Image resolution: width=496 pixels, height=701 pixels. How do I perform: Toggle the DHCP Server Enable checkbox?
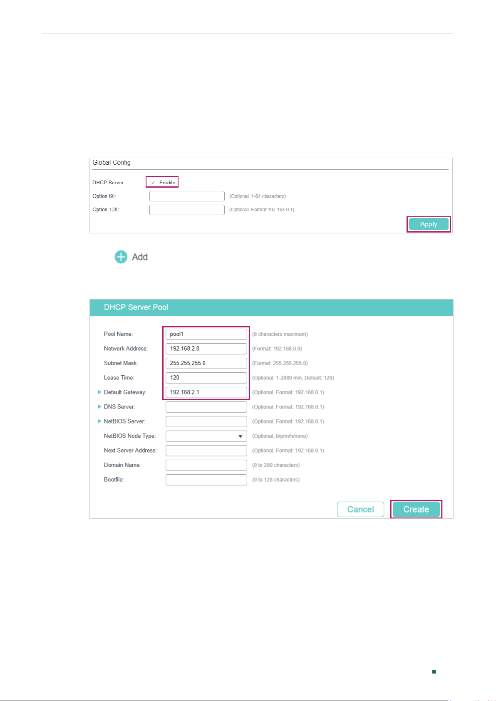[x=153, y=182]
